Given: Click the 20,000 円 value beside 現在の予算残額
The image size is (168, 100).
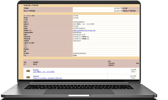Looking at the screenshot, I should (x=118, y=11).
